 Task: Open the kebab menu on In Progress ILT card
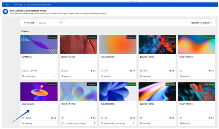pyautogui.click(x=94, y=123)
